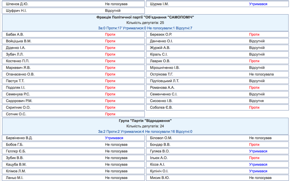Click deputy name Бондар В.В.
The width and height of the screenshot is (290, 181).
click(160, 145)
